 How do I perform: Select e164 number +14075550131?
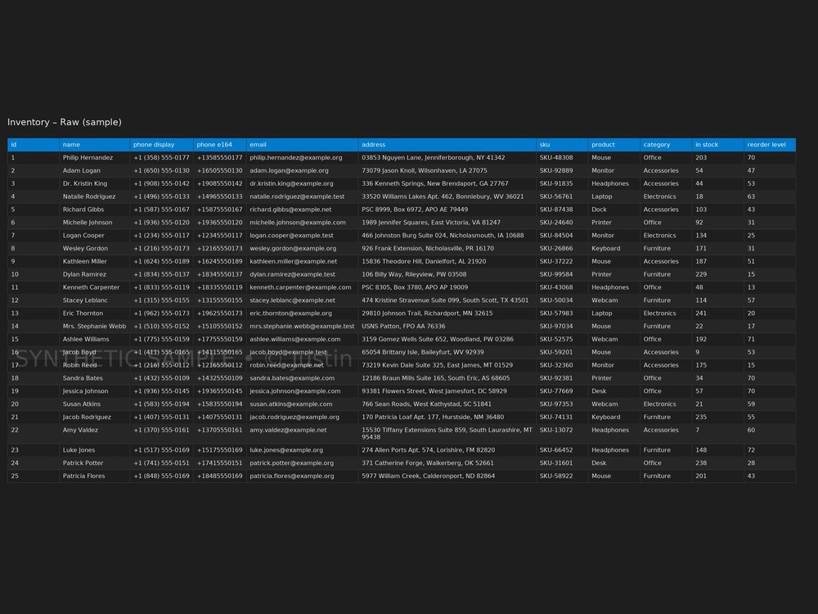click(219, 418)
